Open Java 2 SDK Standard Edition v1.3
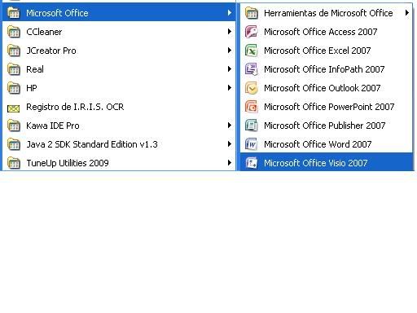The width and height of the screenshot is (417, 313). (119, 144)
